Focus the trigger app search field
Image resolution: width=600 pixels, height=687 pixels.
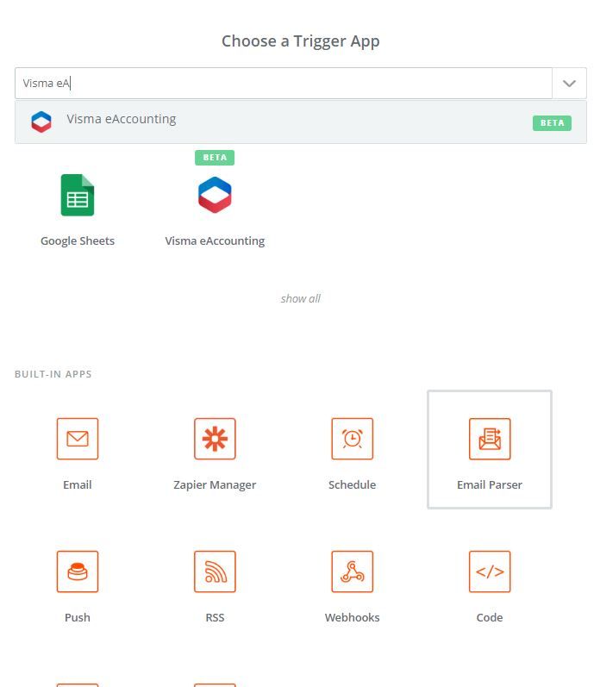click(x=284, y=84)
